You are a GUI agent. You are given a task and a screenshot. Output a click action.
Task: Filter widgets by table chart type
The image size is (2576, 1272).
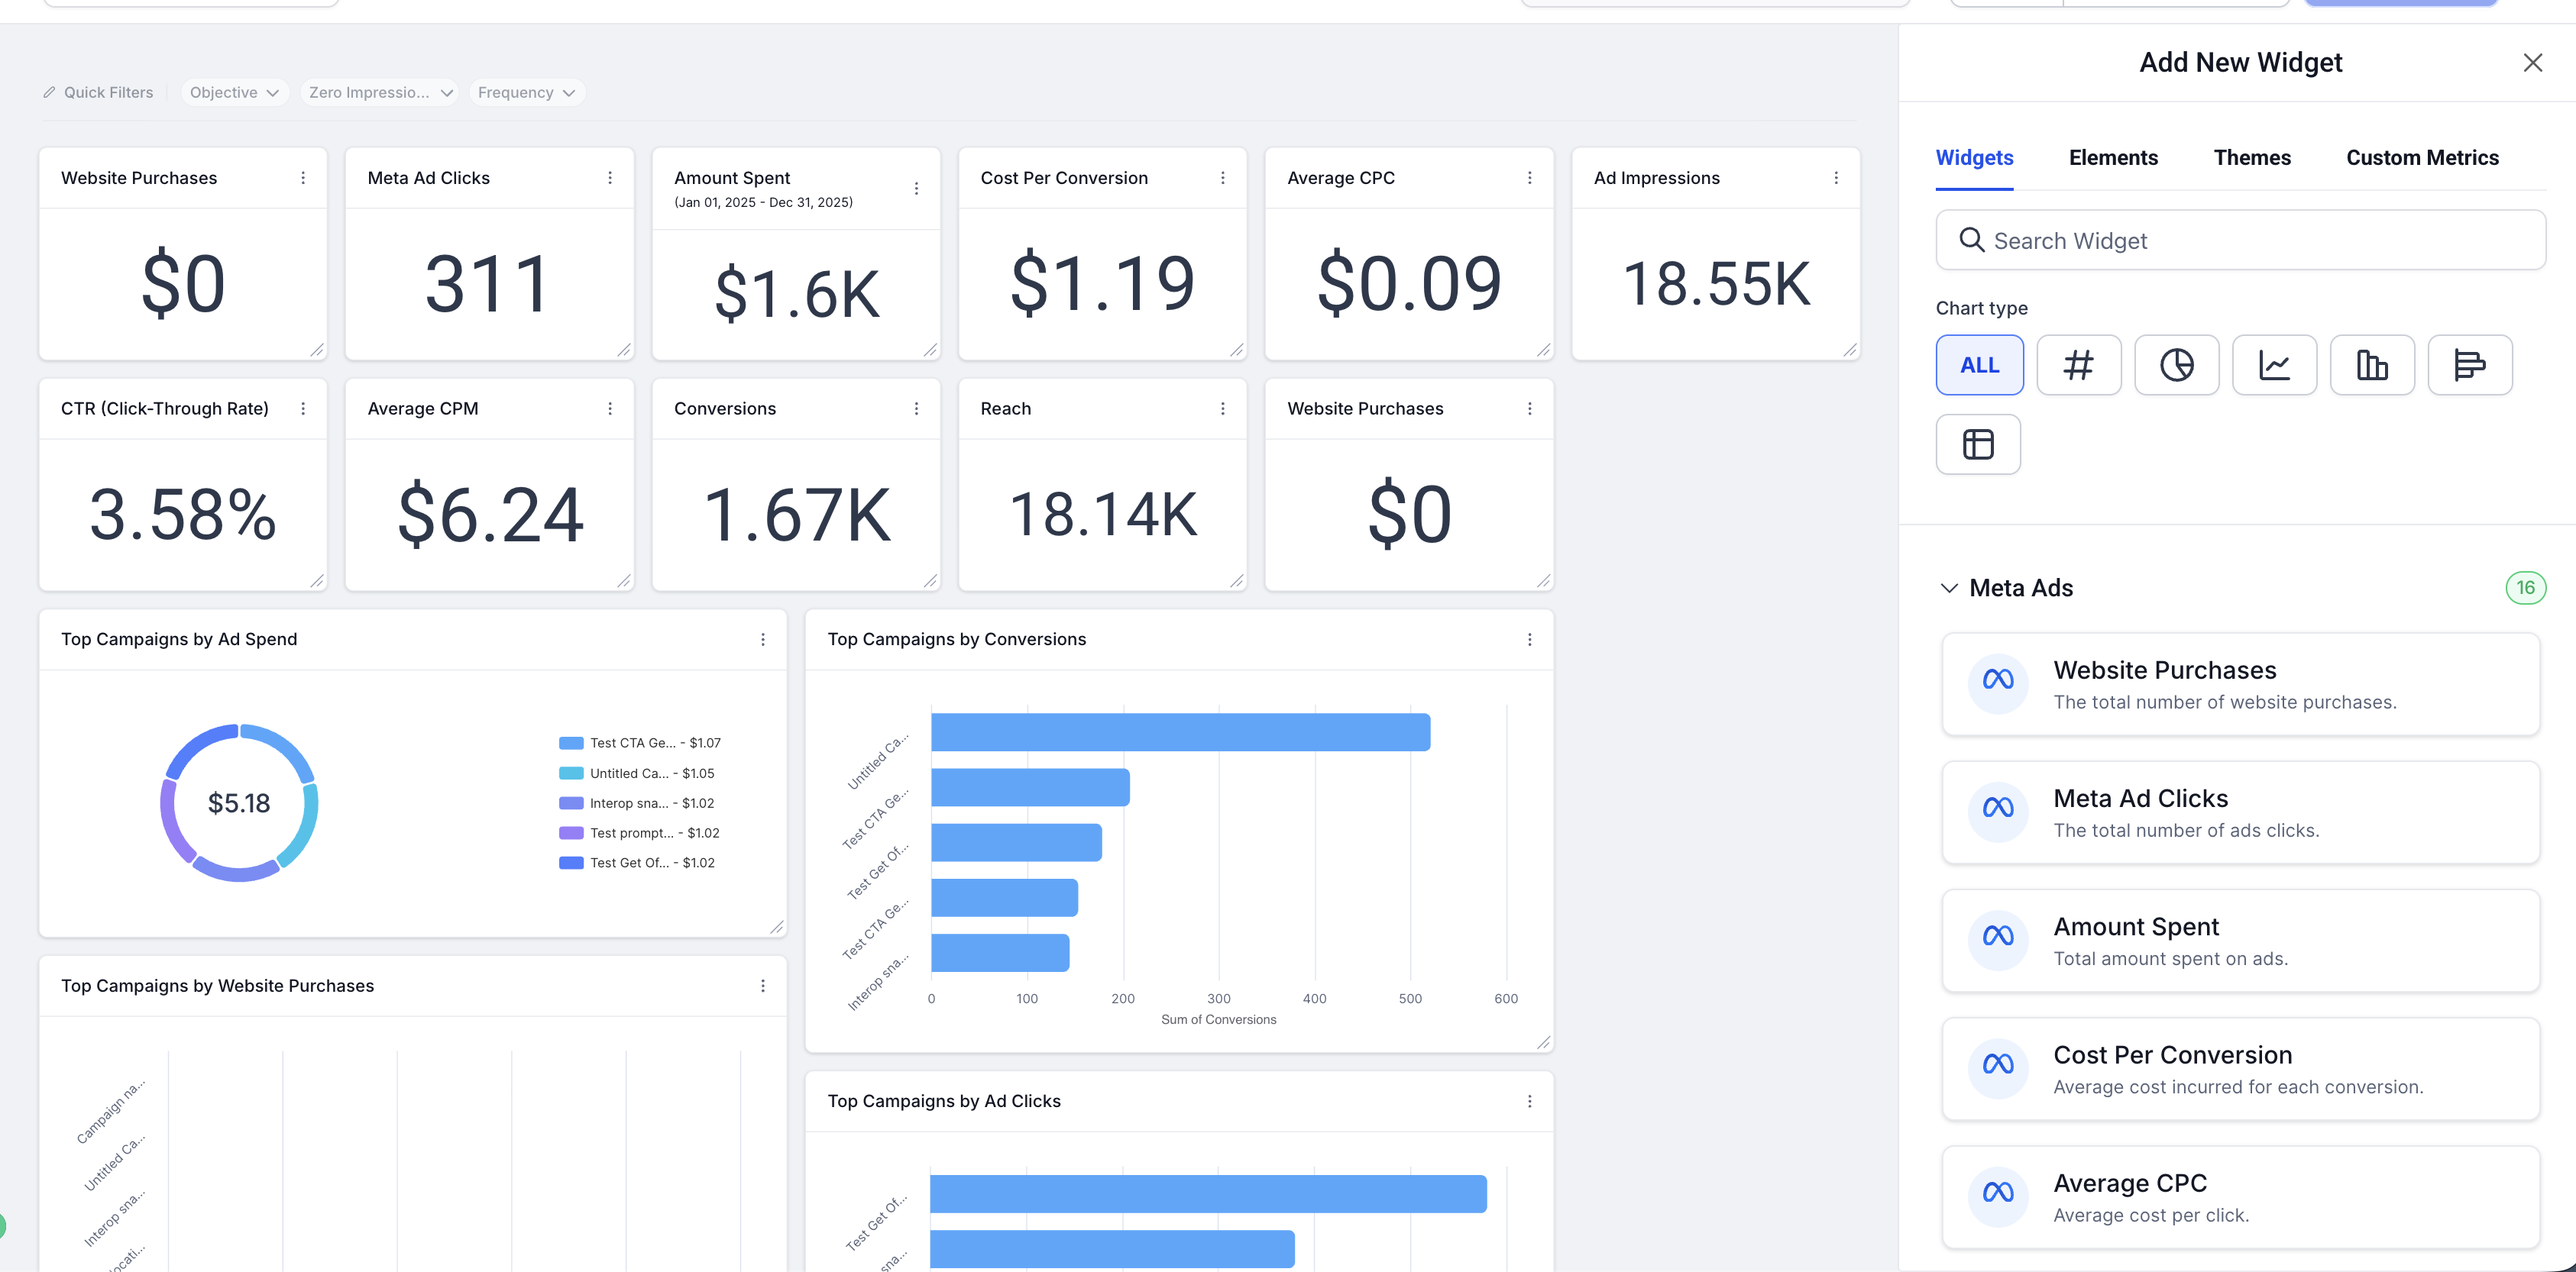click(1978, 444)
